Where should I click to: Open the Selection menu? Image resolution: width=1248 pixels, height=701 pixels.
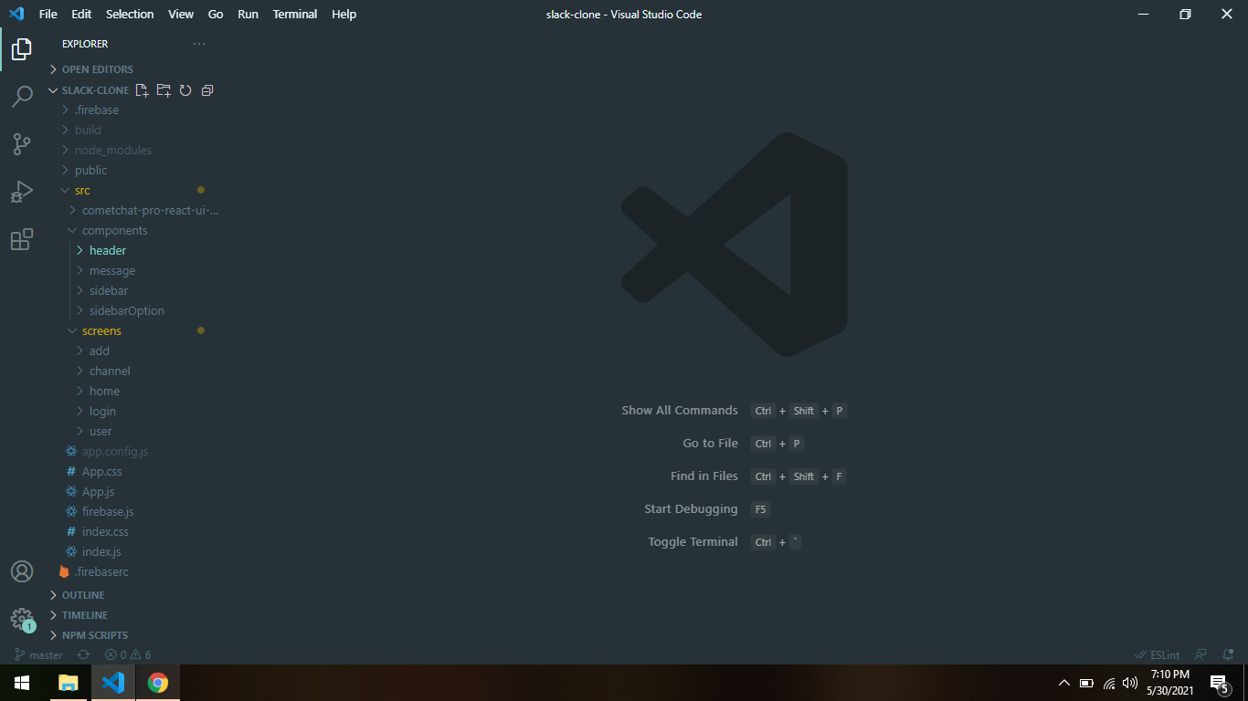(130, 14)
